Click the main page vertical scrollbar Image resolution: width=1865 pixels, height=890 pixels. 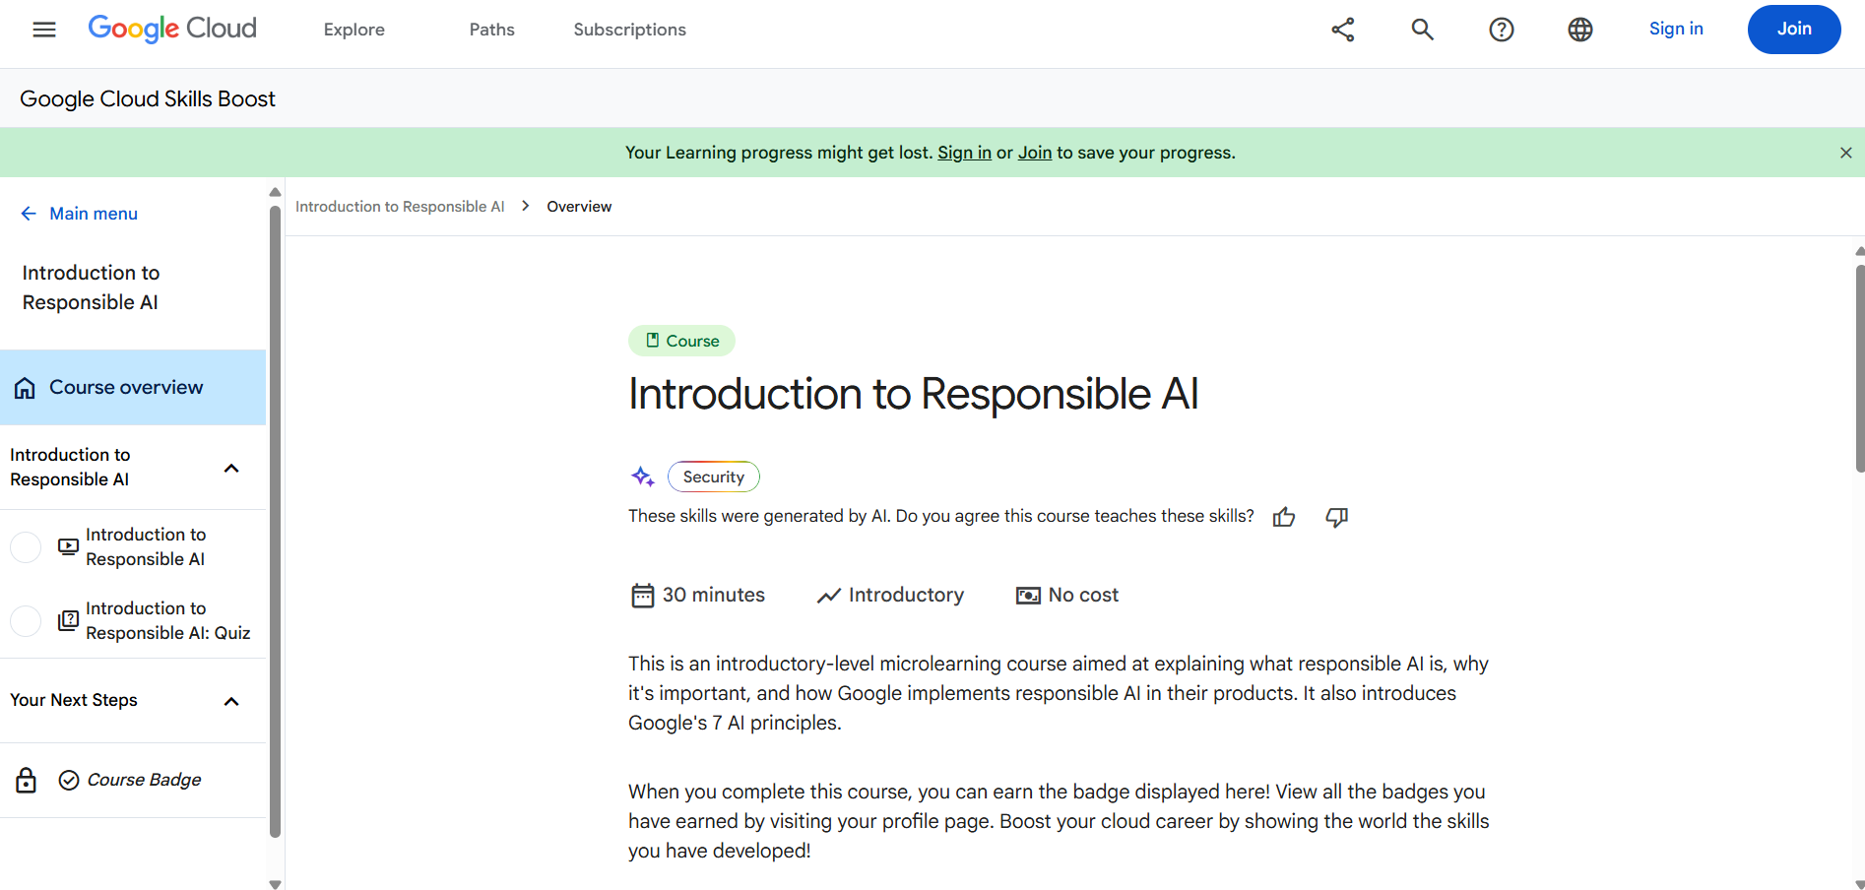point(1860,369)
